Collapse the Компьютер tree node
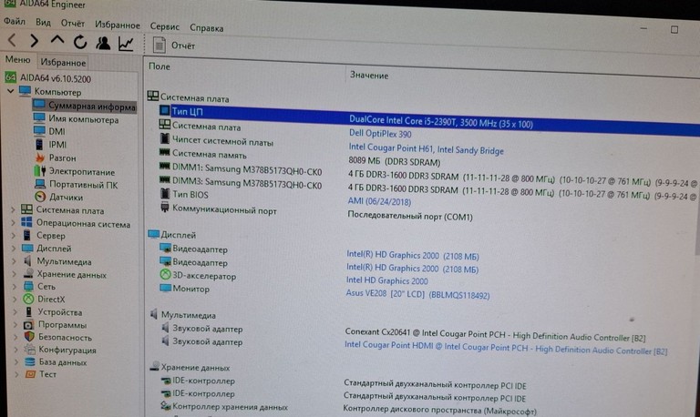Screen dimensions: 700x417 10,91
